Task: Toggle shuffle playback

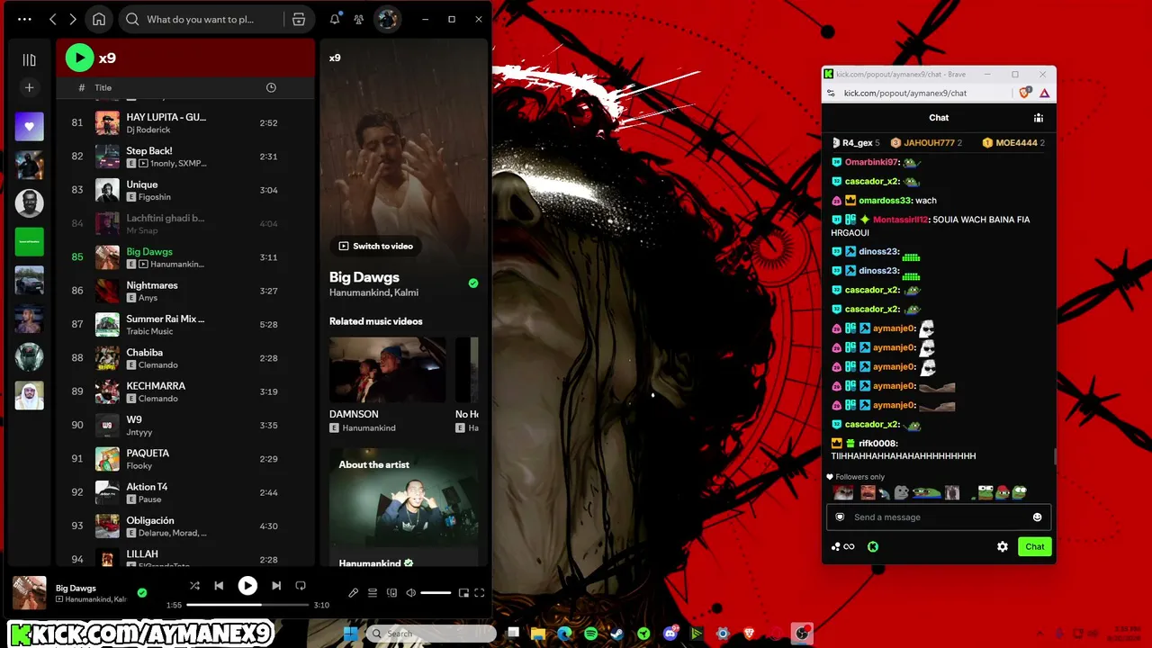Action: 194,586
